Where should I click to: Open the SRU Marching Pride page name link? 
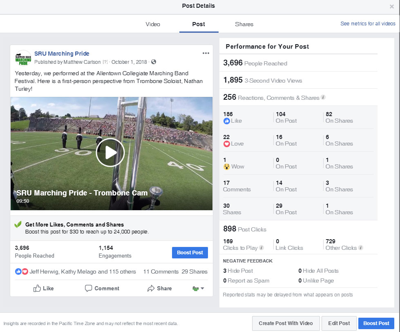click(62, 54)
